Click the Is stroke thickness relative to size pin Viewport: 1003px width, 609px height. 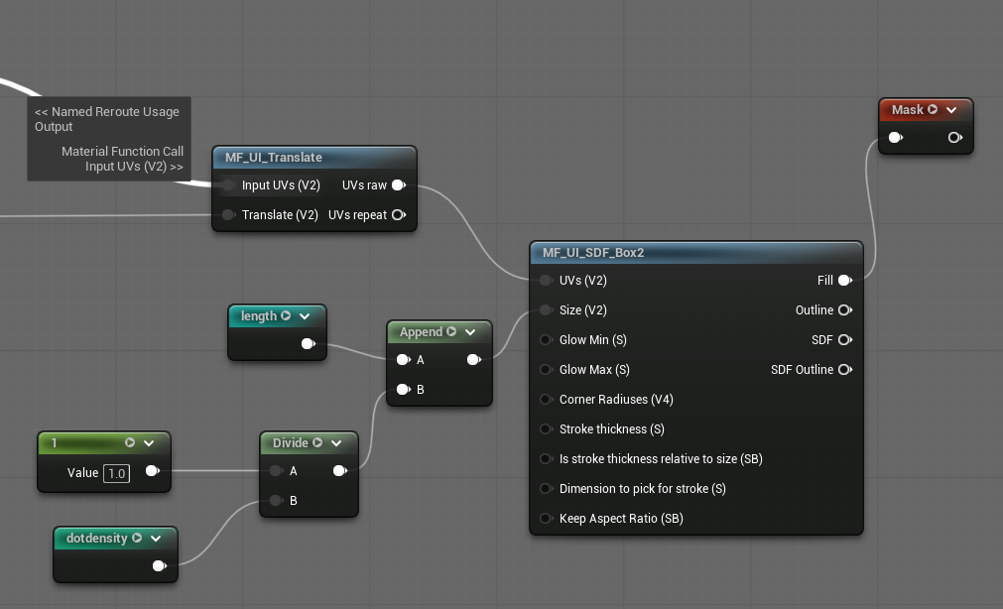pos(546,459)
